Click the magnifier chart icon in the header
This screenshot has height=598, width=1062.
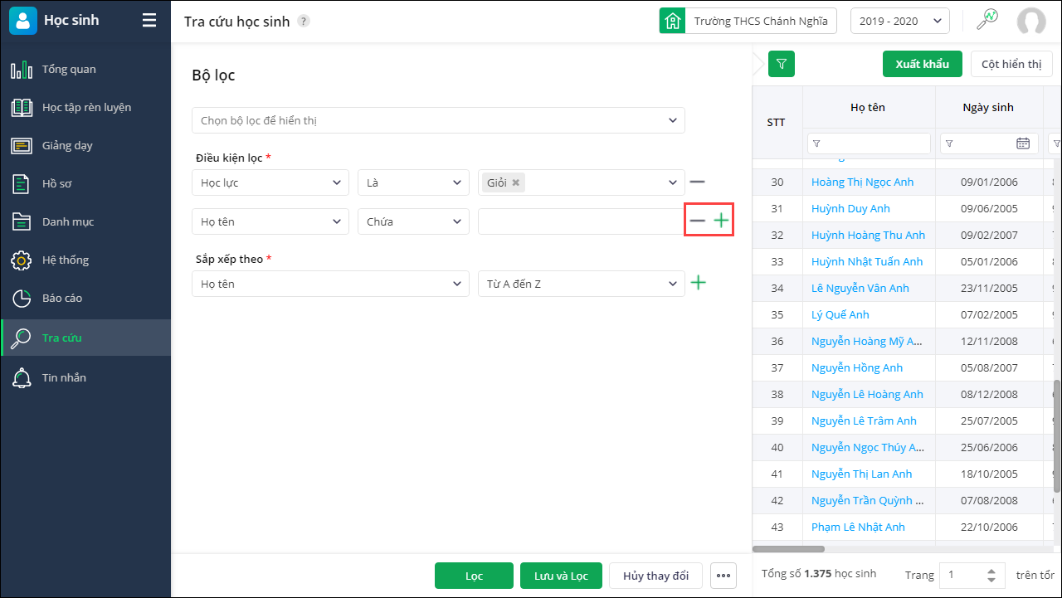(986, 21)
